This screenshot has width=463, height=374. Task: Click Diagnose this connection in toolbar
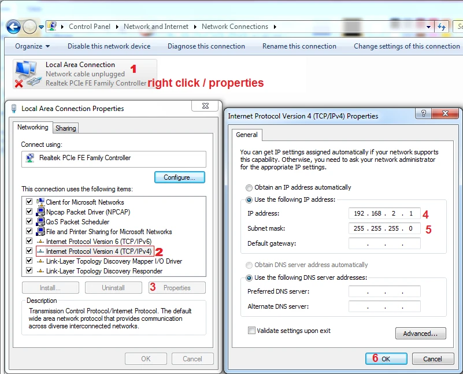tap(206, 46)
